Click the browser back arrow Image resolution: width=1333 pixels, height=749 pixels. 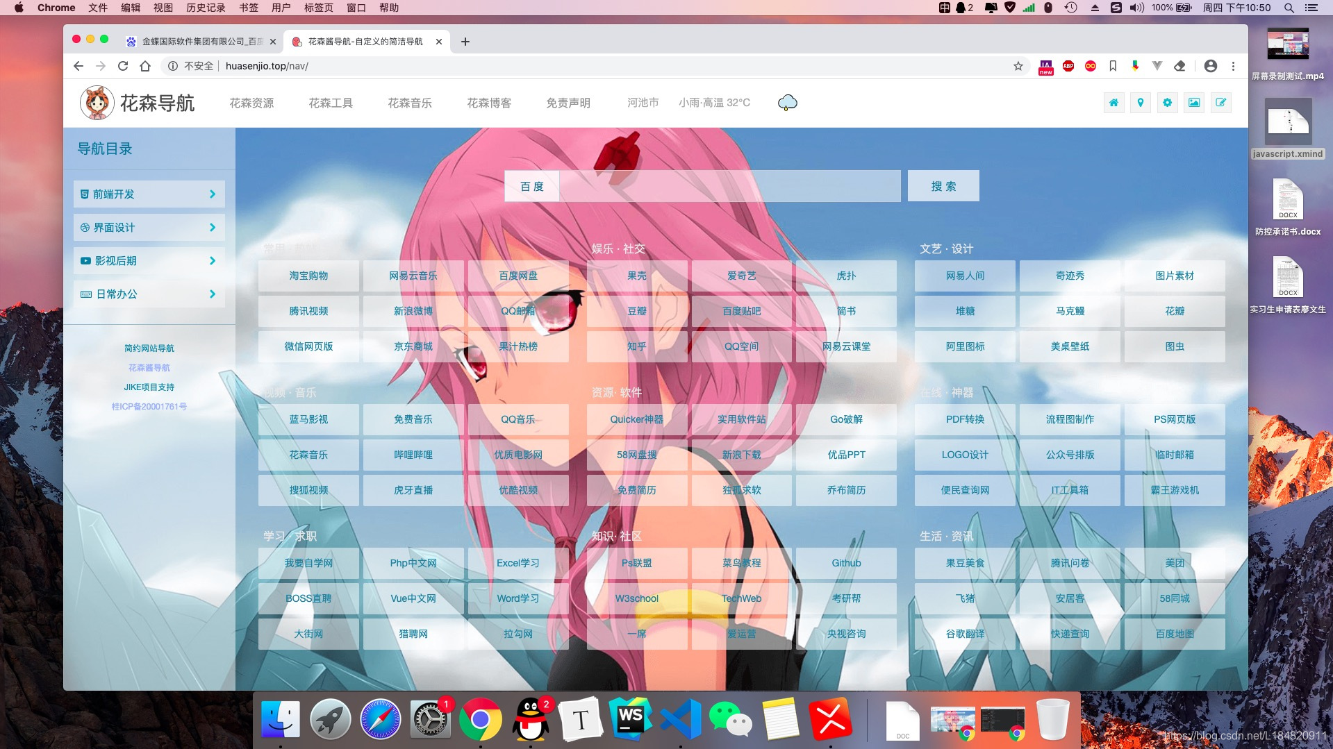click(78, 66)
